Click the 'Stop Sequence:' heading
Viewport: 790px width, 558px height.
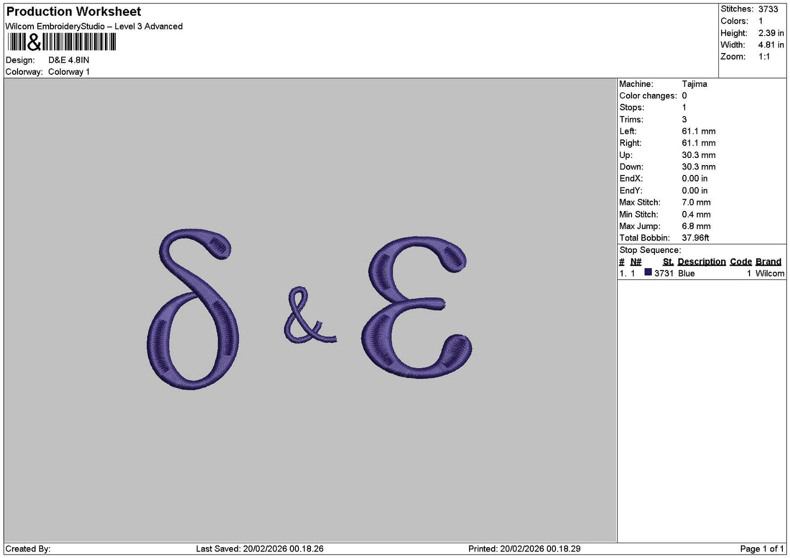[650, 250]
